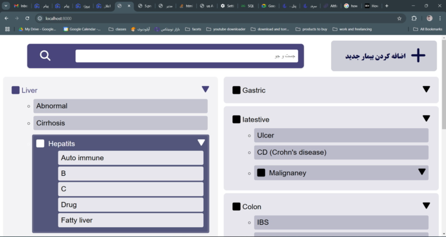Select the Ulcer item

(341, 135)
